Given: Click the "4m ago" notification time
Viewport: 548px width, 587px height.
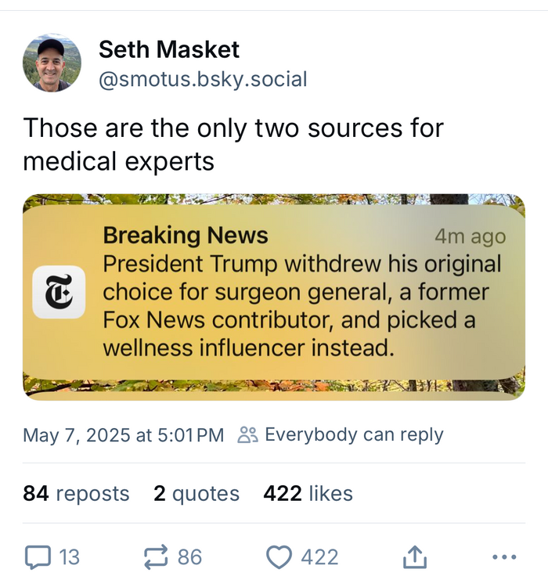Looking at the screenshot, I should click(x=470, y=236).
